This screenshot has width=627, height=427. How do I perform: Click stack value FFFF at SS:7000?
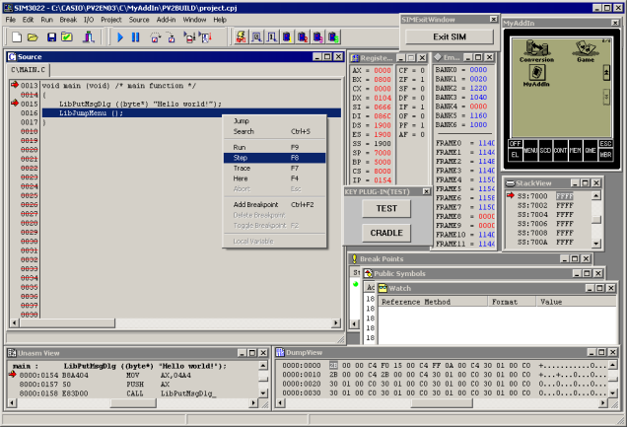(x=565, y=196)
